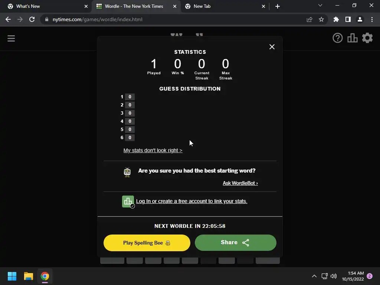Close the Wordle browser tab
Screen dimensions: 380x285
click(175, 7)
